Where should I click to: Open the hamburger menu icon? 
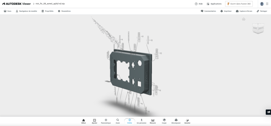click(267, 4)
